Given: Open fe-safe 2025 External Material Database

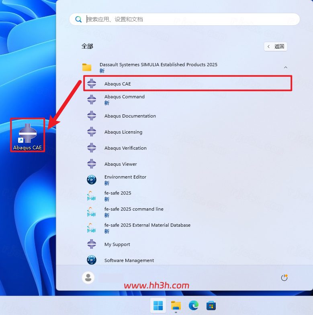Looking at the screenshot, I should coord(188,228).
